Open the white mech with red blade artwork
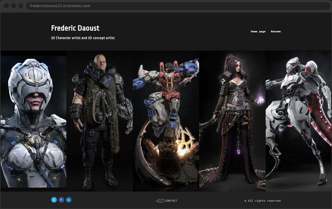Viewport: 332px width, 209px height. [x=299, y=121]
